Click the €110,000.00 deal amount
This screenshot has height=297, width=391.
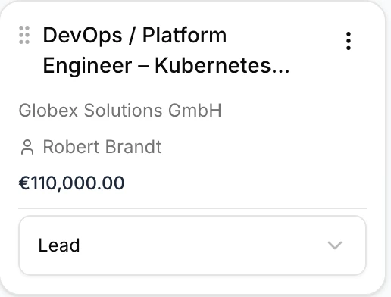pos(71,183)
